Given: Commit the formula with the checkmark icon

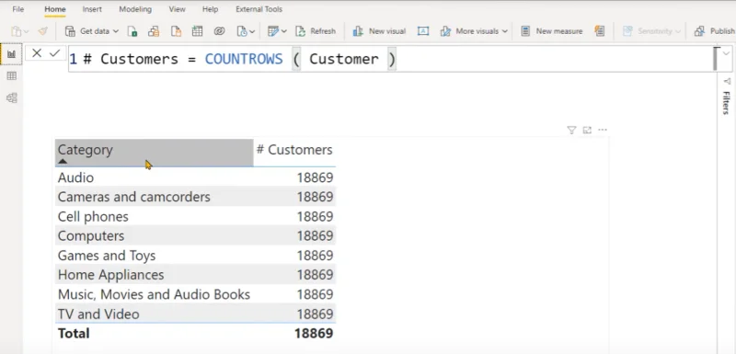Looking at the screenshot, I should [54, 53].
